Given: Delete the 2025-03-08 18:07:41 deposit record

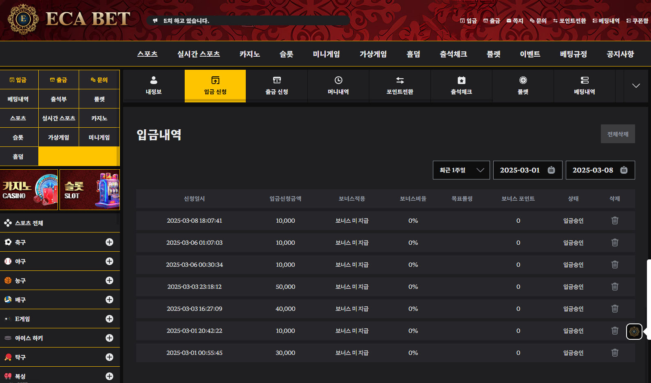Looking at the screenshot, I should [x=615, y=221].
